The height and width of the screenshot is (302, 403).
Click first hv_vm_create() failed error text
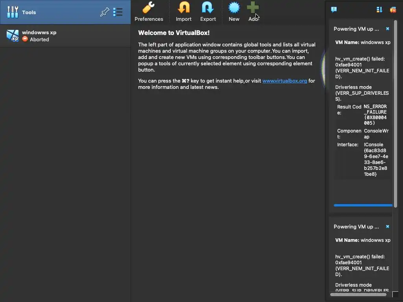click(x=362, y=68)
